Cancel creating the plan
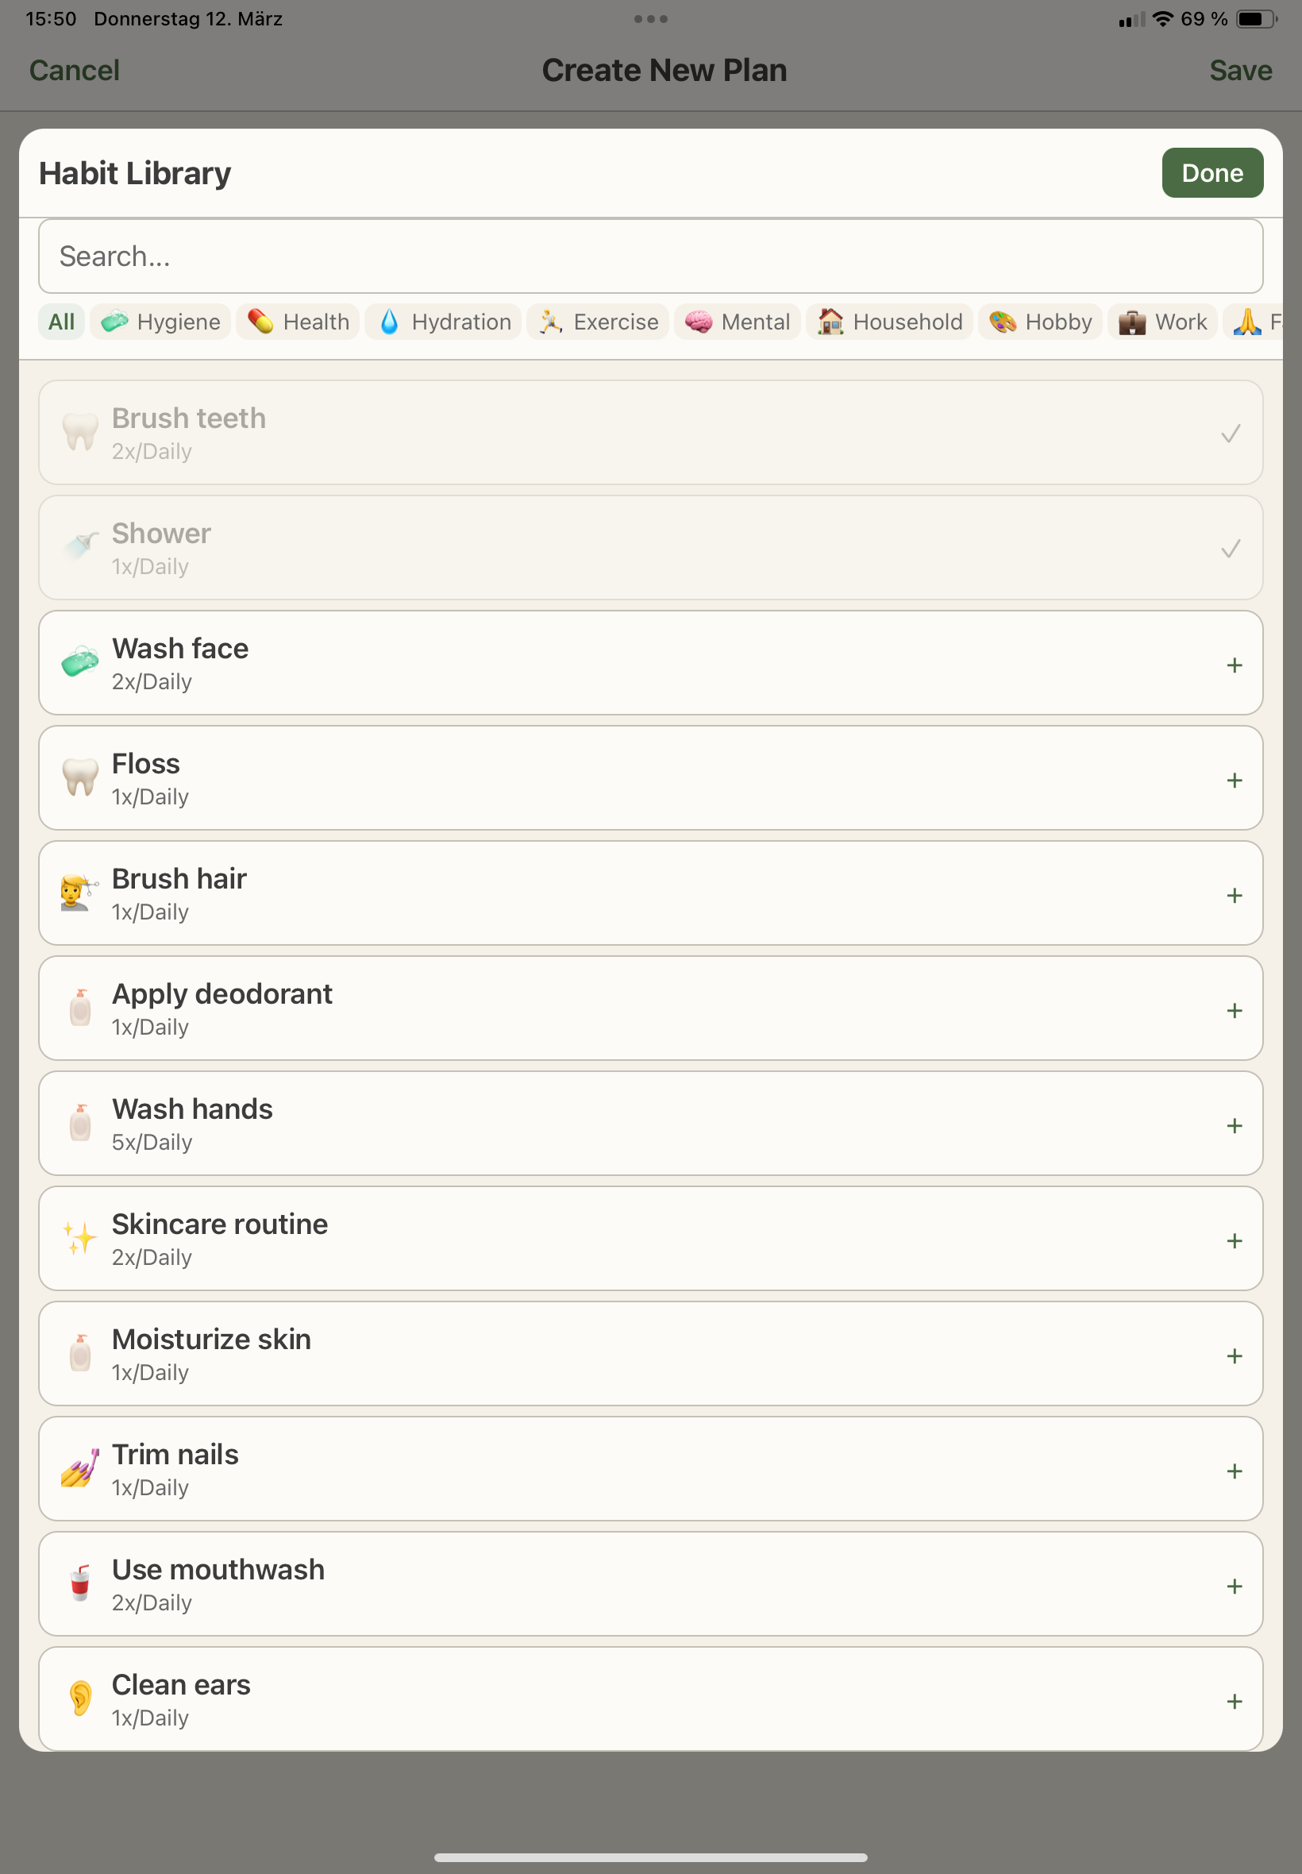This screenshot has width=1302, height=1874. tap(75, 70)
